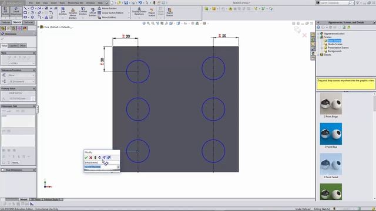Click the top-right 20 dimension label
This screenshot has width=376, height=211.
point(222,36)
